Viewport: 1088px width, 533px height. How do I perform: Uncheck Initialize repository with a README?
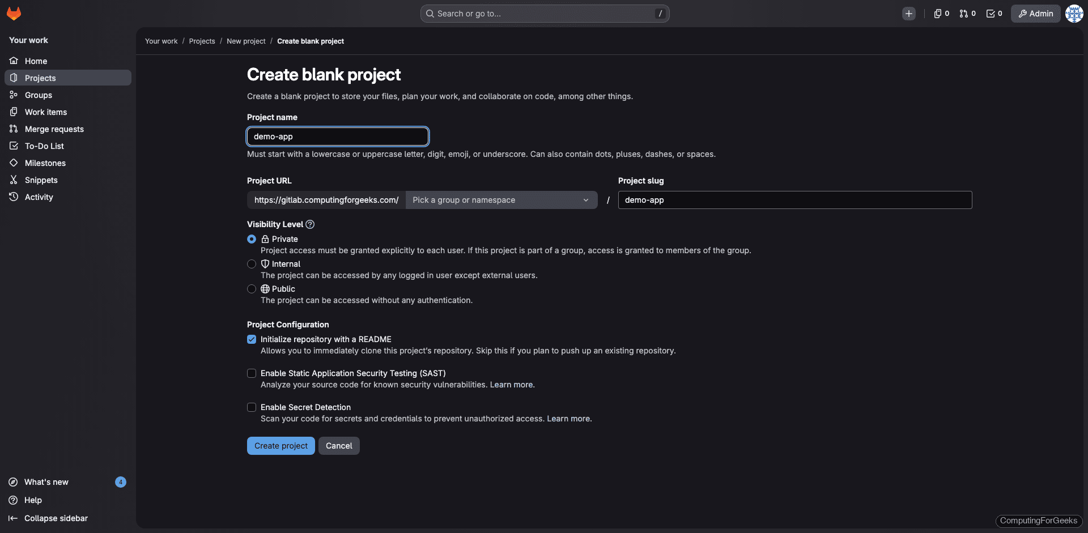[x=251, y=339]
